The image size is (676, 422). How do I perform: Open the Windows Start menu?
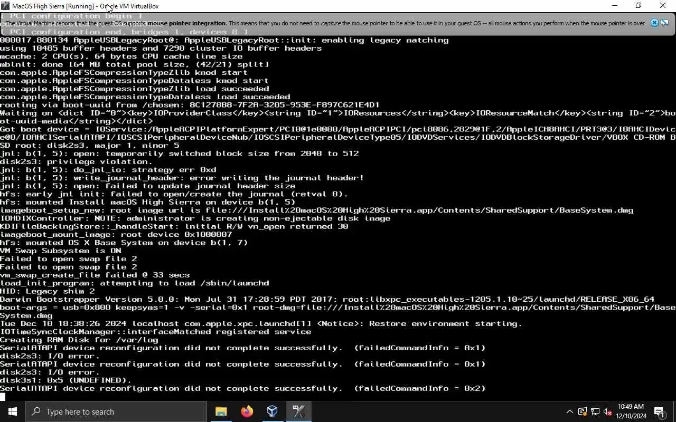(x=13, y=411)
